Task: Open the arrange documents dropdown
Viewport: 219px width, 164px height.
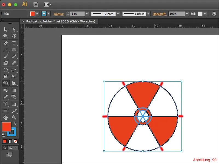Action: click(x=48, y=4)
